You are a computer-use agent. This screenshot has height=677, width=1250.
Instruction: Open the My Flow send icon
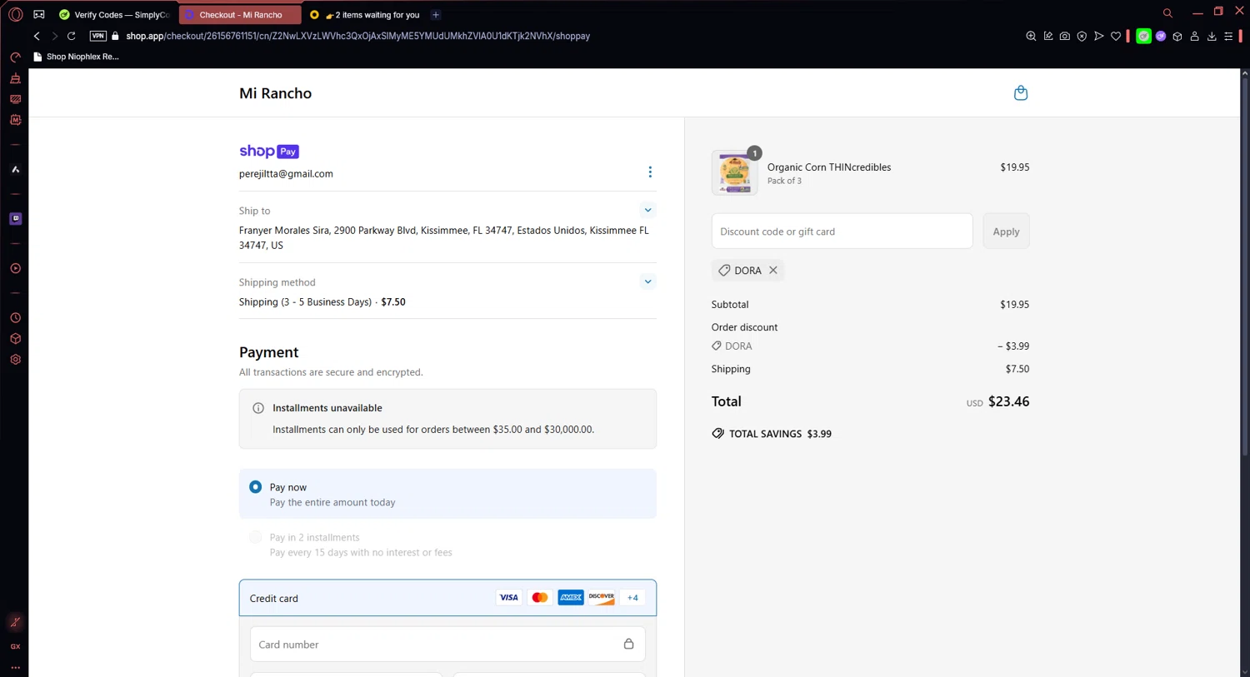(1098, 36)
